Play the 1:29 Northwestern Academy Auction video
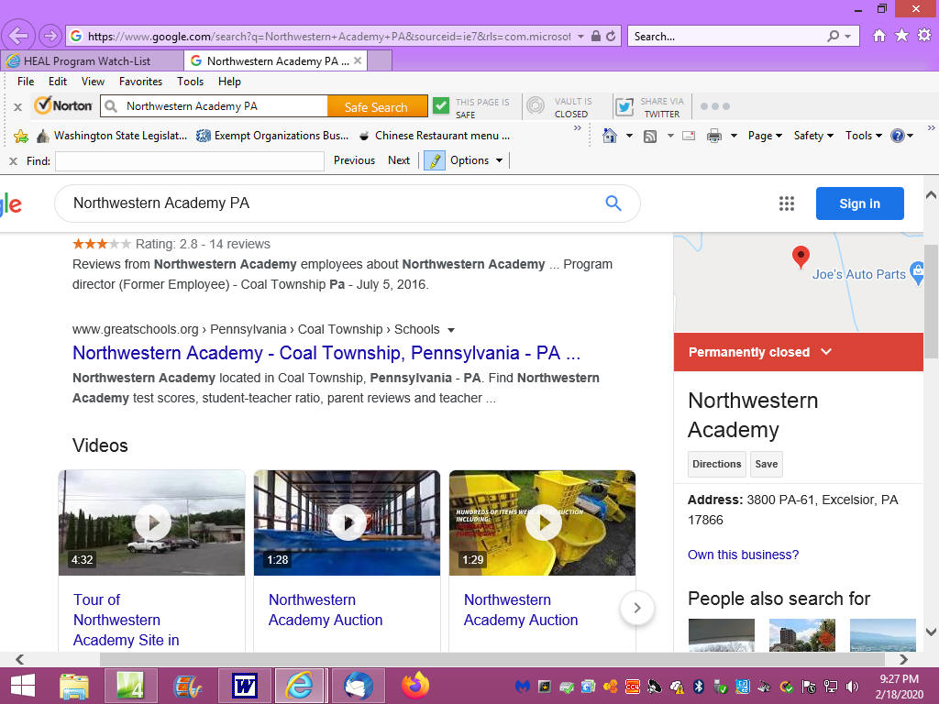The image size is (939, 704). [x=543, y=522]
